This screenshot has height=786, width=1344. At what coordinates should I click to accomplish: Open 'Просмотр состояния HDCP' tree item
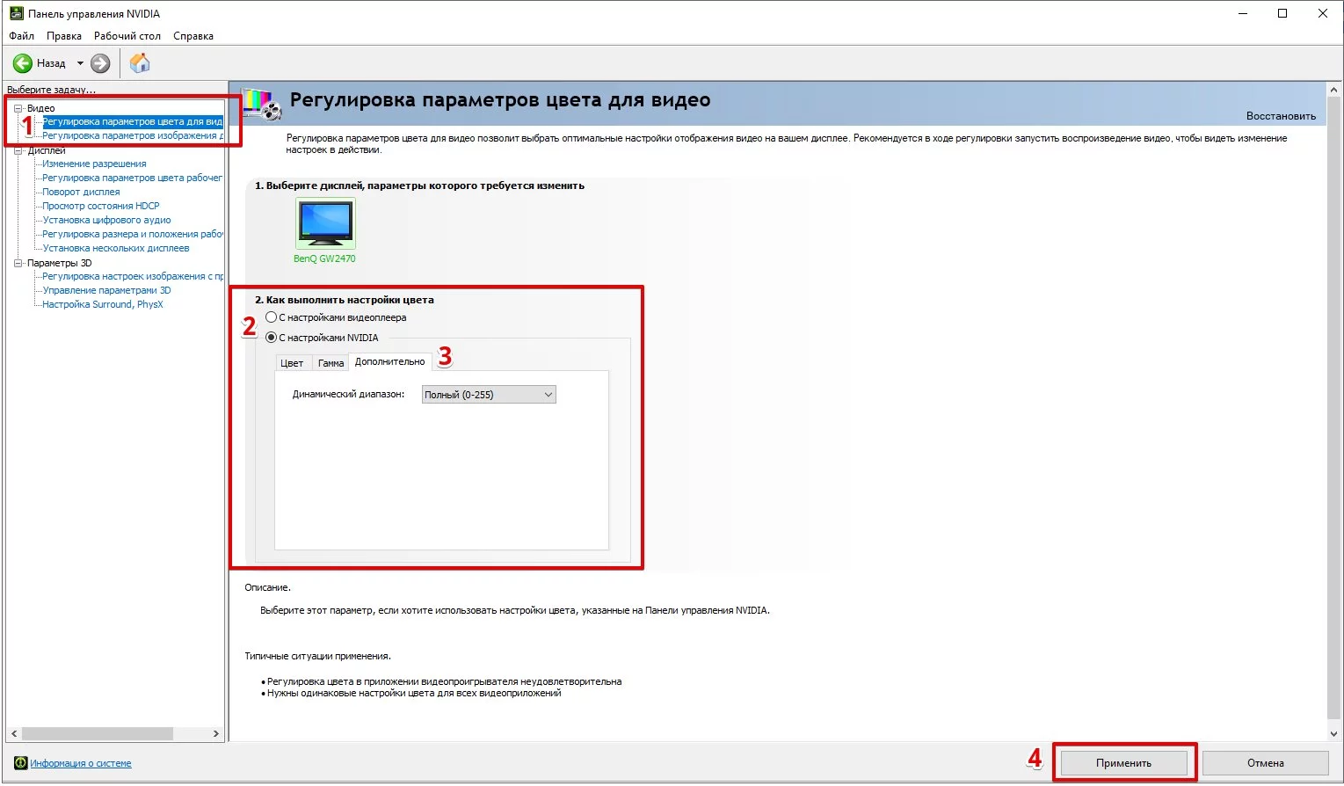[101, 206]
